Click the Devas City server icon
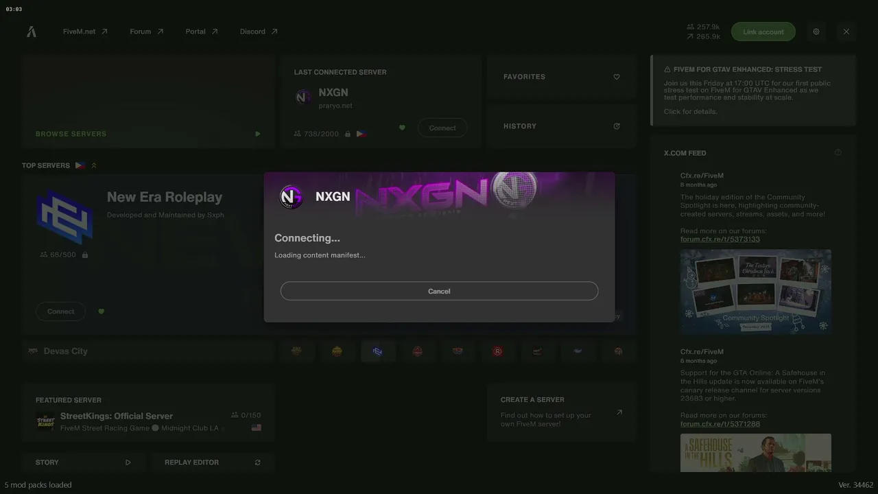This screenshot has height=494, width=878. click(x=33, y=351)
